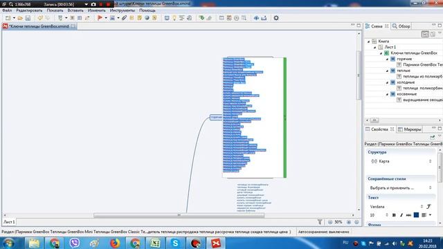Viewport: 443px width, 249px height.
Task: Open the Выбрать и применить styles dropdown
Action: point(401,187)
